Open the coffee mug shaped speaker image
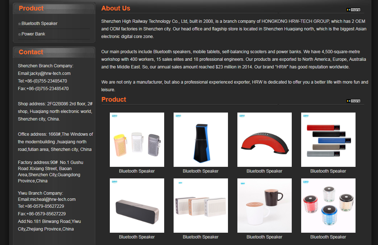The image size is (378, 245). [x=265, y=206]
